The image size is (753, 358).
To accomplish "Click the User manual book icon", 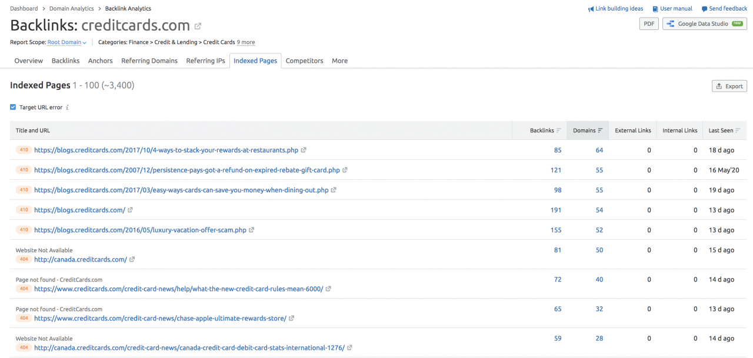I will click(655, 9).
